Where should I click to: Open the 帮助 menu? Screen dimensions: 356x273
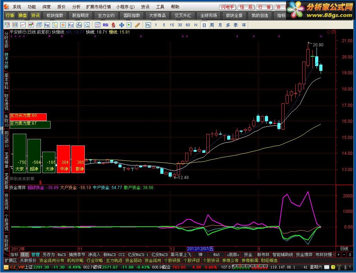click(175, 7)
